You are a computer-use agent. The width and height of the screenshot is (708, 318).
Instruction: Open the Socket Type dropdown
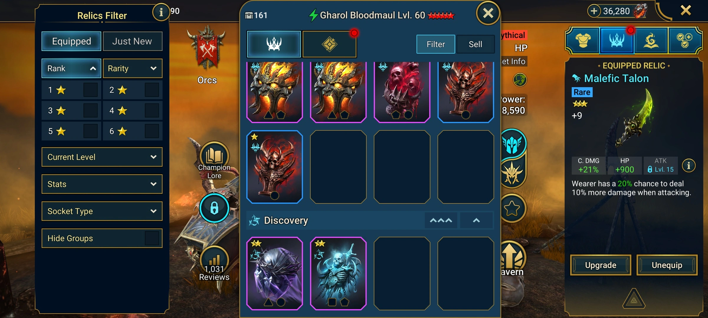(x=102, y=211)
